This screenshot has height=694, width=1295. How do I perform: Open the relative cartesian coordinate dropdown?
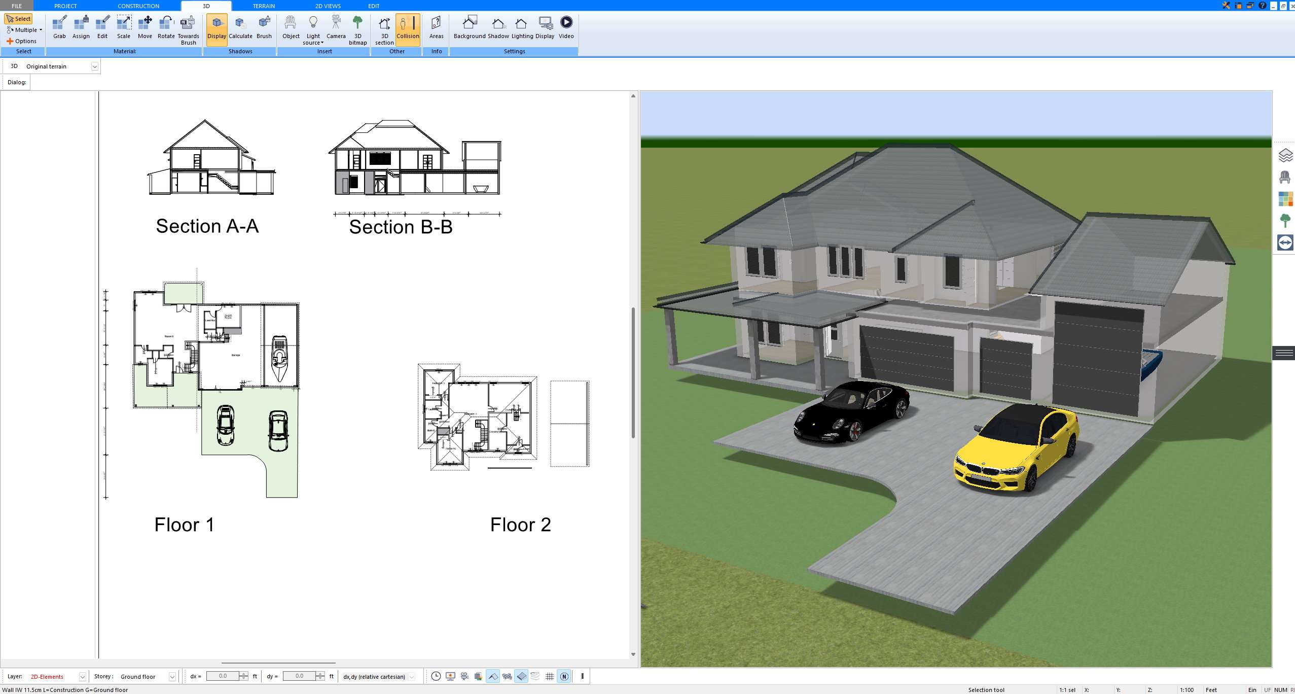point(412,677)
